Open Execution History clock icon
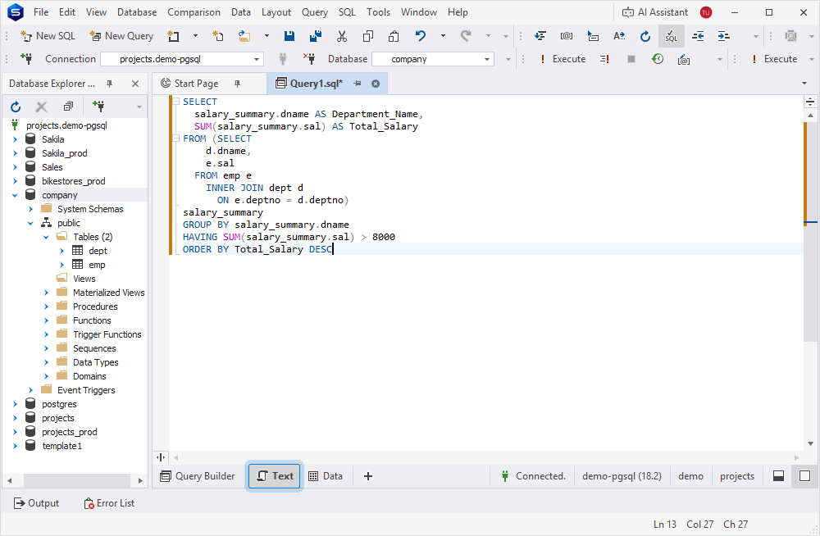 (658, 59)
